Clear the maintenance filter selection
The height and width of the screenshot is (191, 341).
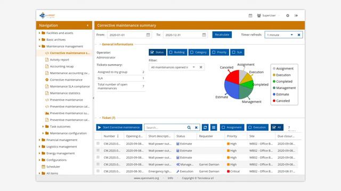tap(201, 67)
